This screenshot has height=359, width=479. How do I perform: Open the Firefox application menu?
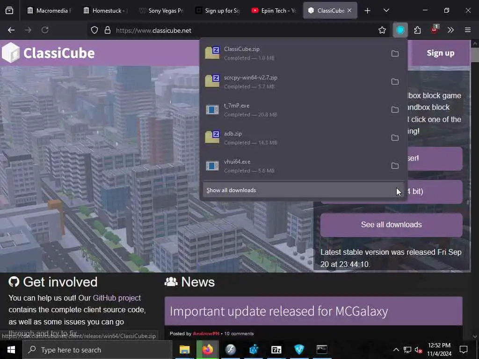[468, 30]
